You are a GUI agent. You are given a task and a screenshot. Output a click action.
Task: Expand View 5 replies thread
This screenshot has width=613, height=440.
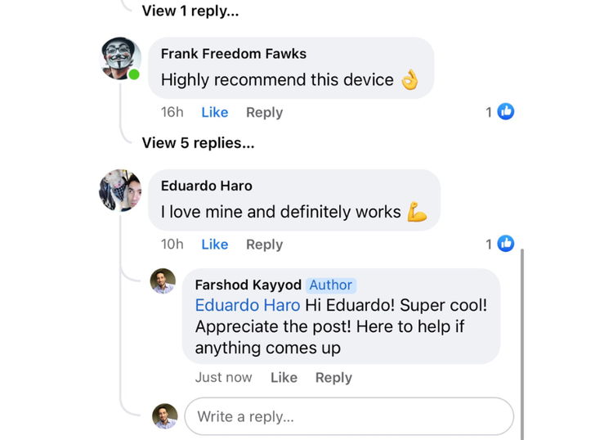point(199,143)
